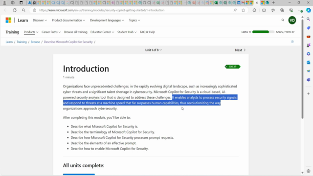Open the sidebar paper plane Drop icon

pyautogui.click(x=309, y=71)
